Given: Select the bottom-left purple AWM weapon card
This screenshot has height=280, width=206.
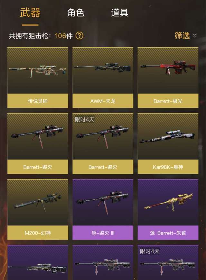Looking at the screenshot, I should point(38,263).
